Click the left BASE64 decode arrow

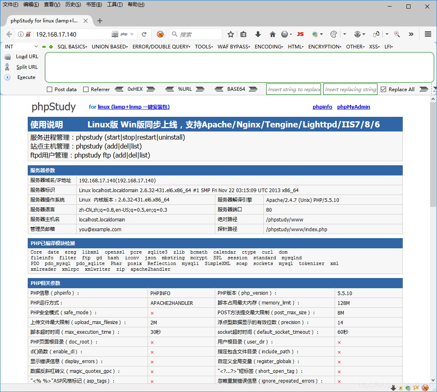pos(219,89)
